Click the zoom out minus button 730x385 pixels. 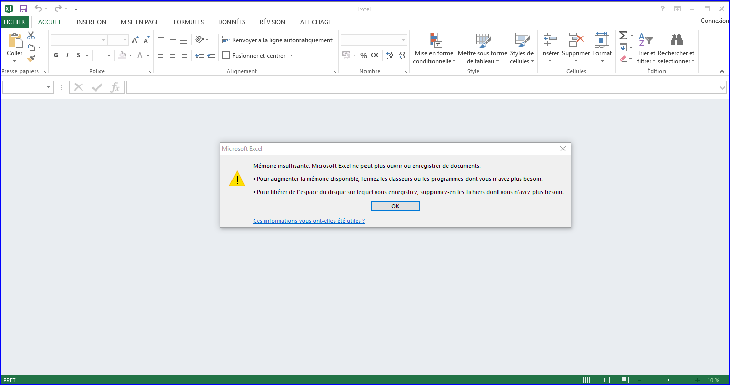(x=639, y=380)
